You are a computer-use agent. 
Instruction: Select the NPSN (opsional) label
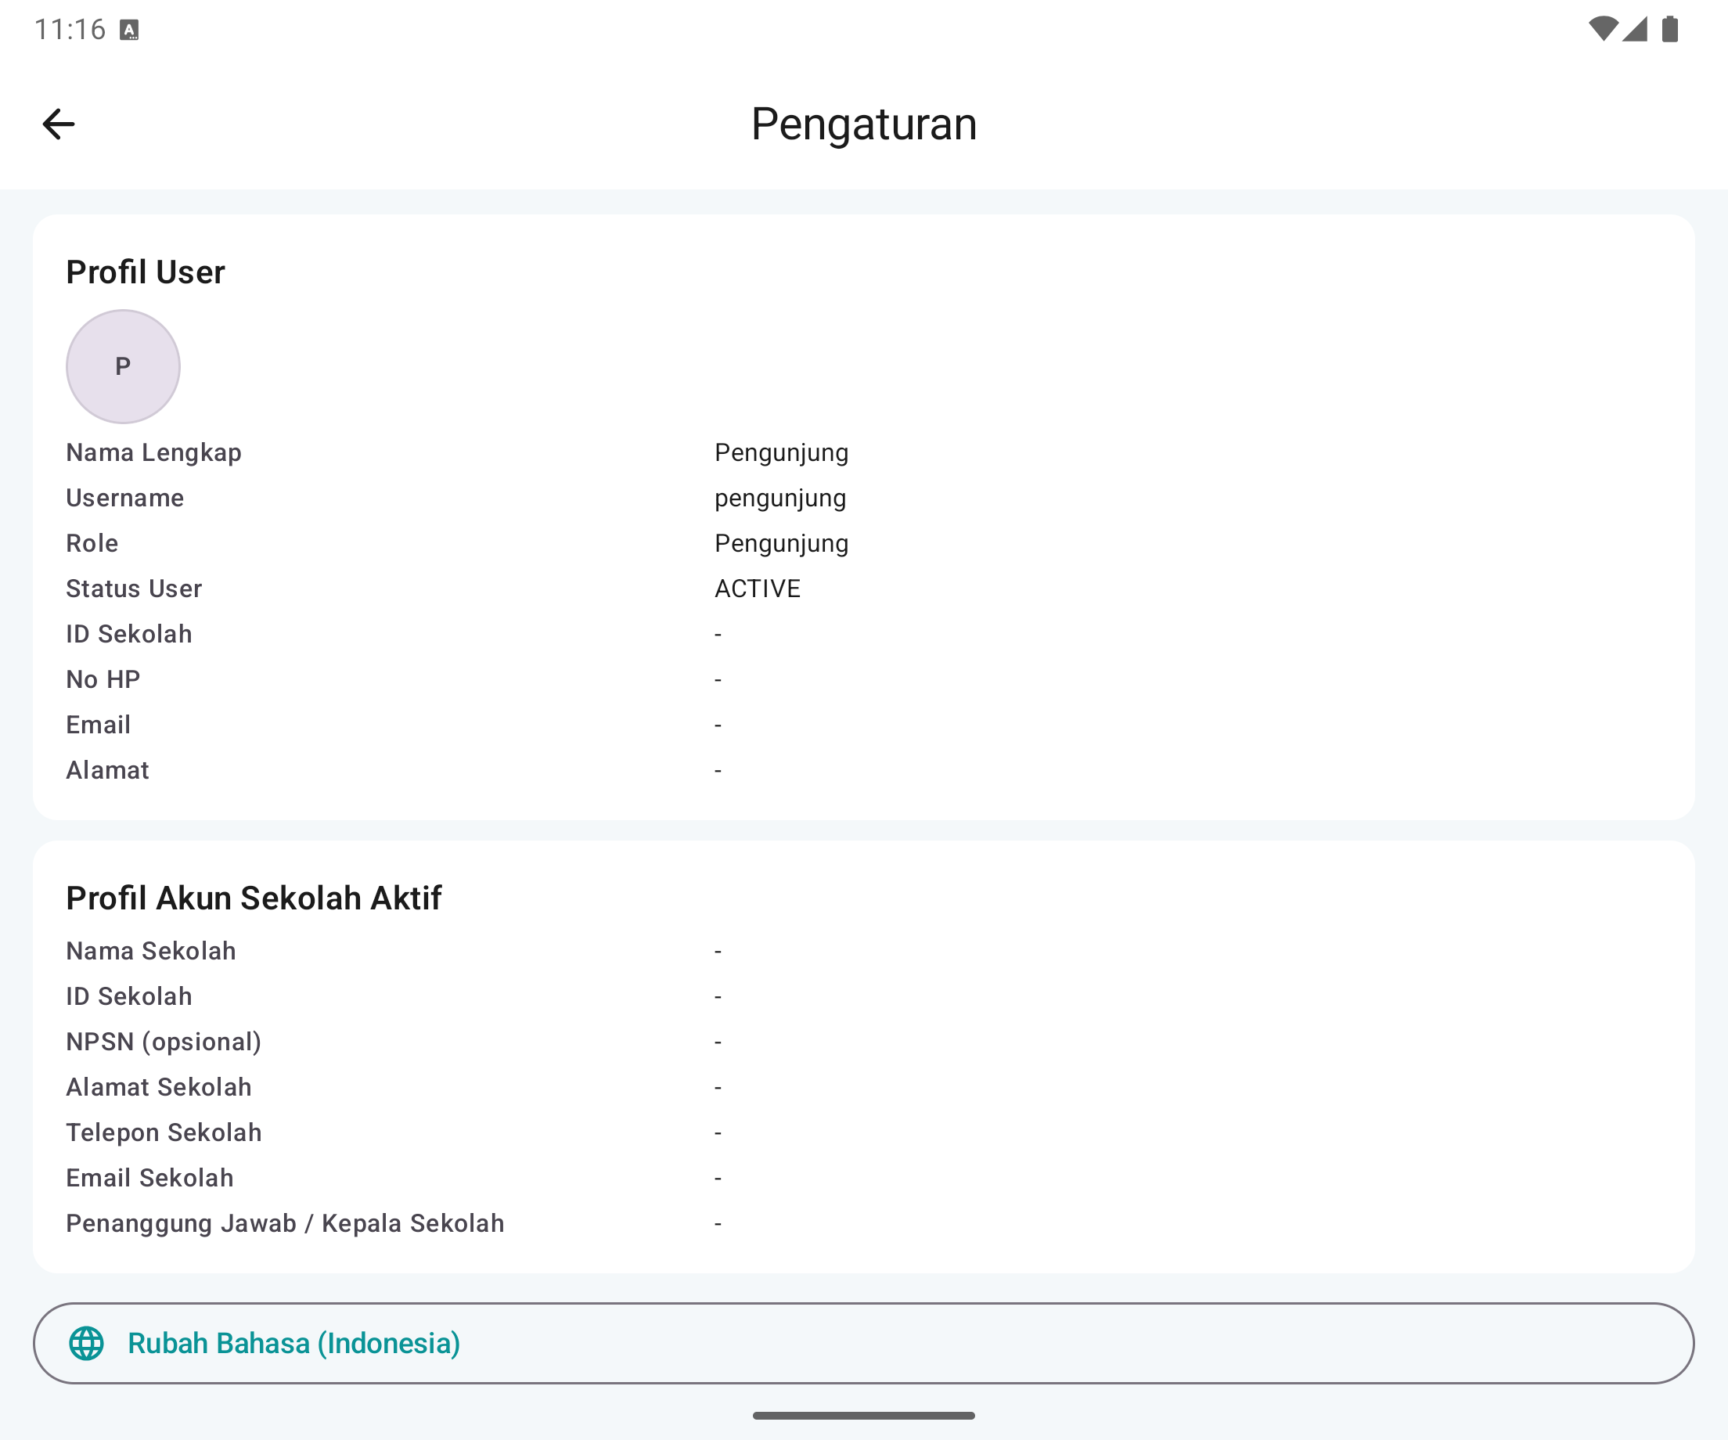(x=164, y=1042)
